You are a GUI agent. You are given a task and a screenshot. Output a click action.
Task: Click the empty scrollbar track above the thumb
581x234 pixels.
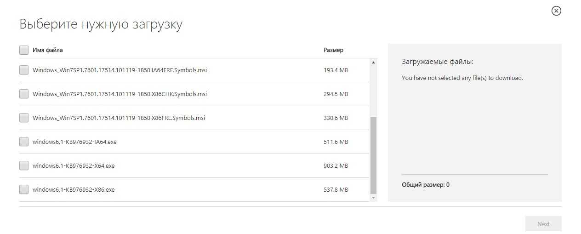(x=373, y=90)
